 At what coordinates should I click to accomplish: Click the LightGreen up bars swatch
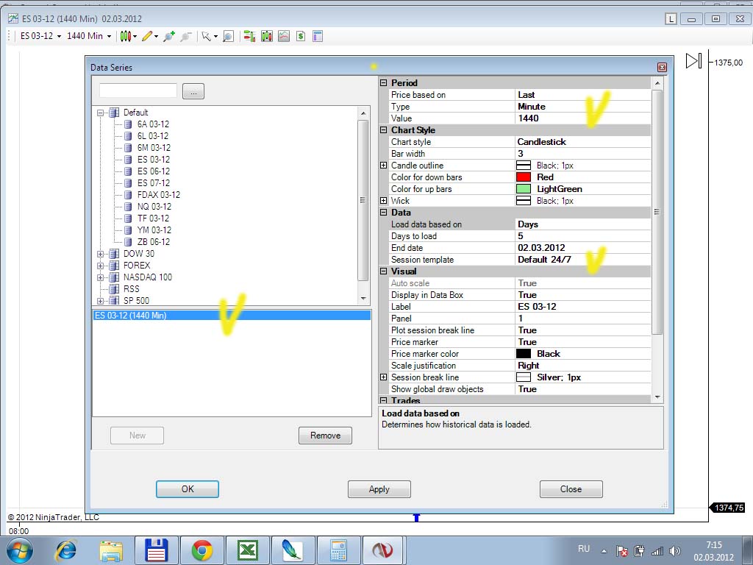point(524,189)
